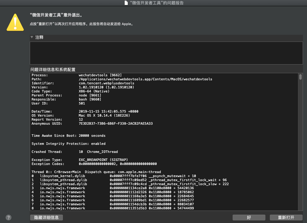This screenshot has width=307, height=223.
Task: Click frame 5 offset 22684645 row
Action: [x=113, y=196]
